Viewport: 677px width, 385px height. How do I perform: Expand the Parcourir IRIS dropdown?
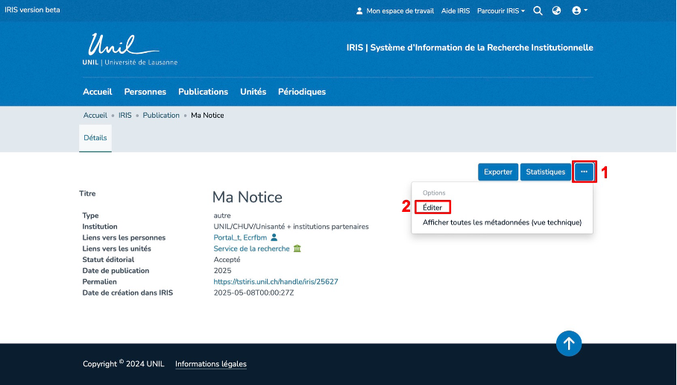tap(501, 11)
